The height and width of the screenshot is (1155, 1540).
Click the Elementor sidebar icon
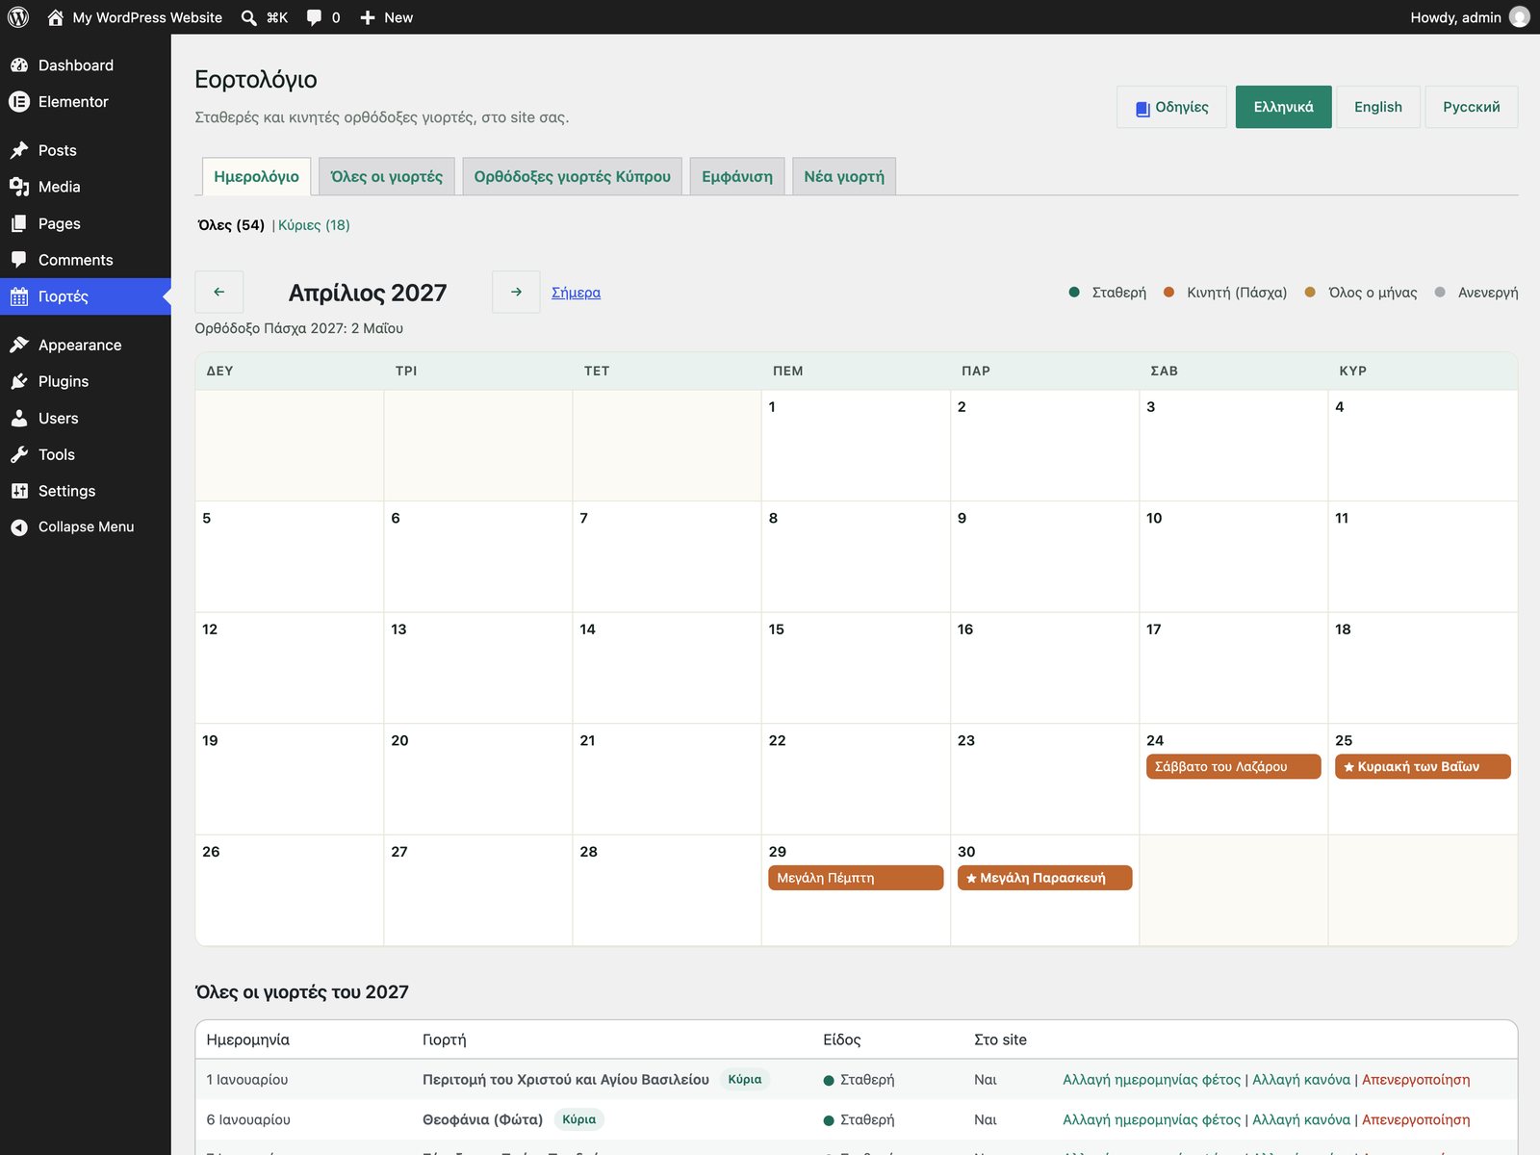tap(18, 101)
